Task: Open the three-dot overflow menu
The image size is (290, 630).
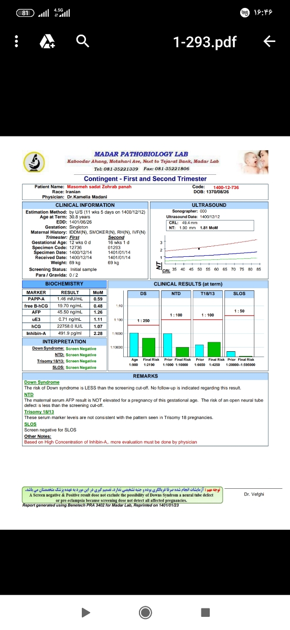Action: 17,41
